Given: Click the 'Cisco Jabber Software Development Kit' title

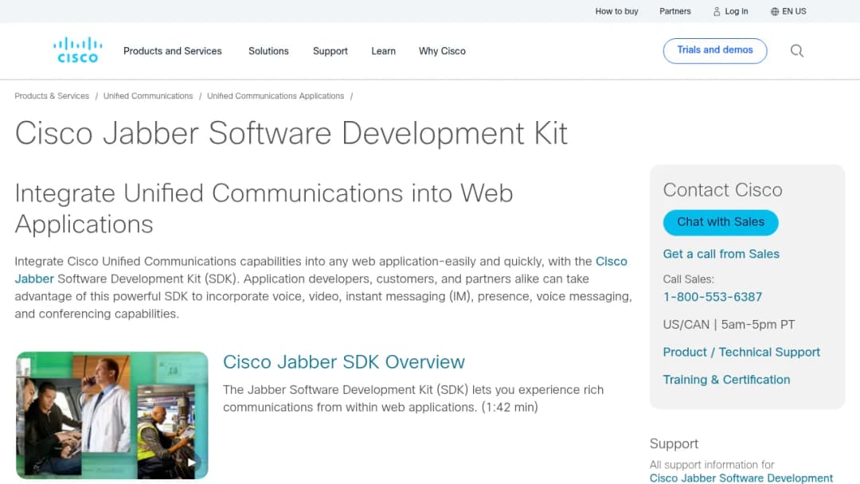Looking at the screenshot, I should pos(291,133).
